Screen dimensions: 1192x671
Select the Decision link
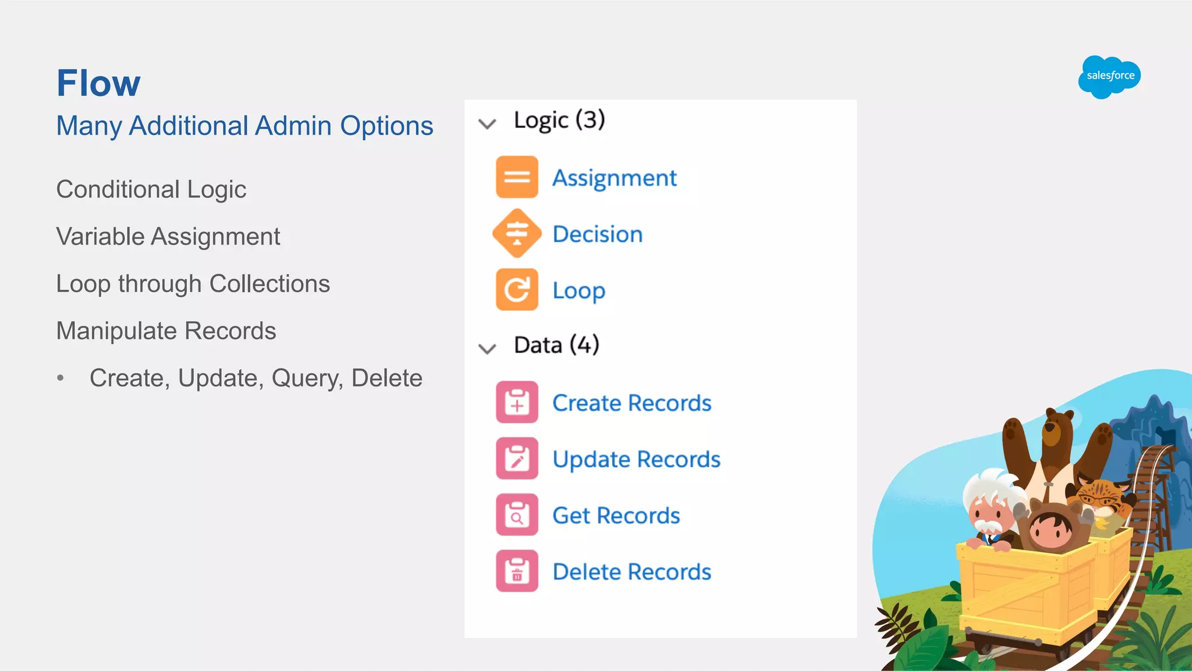coord(598,234)
